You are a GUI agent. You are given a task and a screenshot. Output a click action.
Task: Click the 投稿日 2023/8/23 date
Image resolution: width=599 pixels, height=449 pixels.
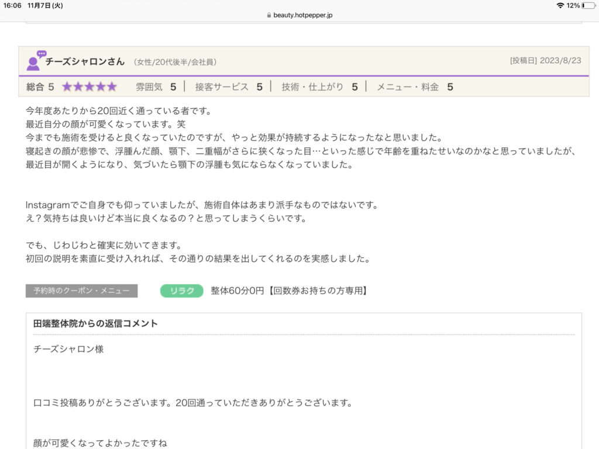(x=545, y=60)
